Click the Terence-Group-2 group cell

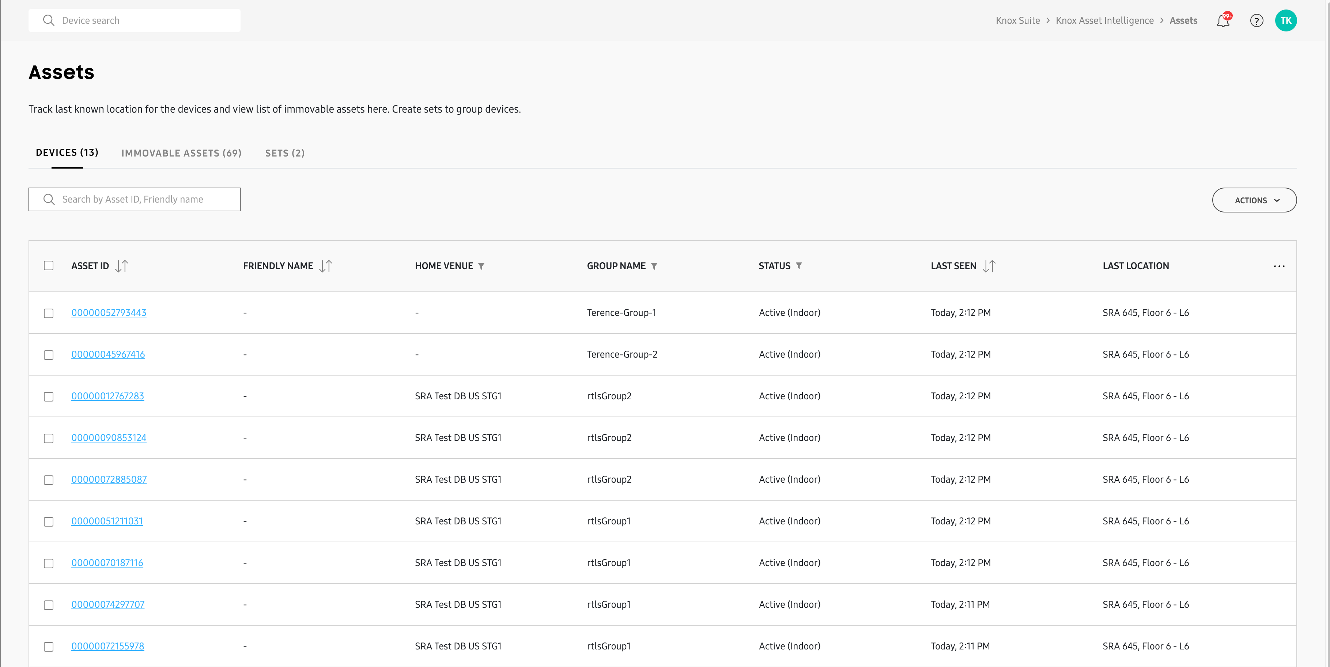[621, 355]
